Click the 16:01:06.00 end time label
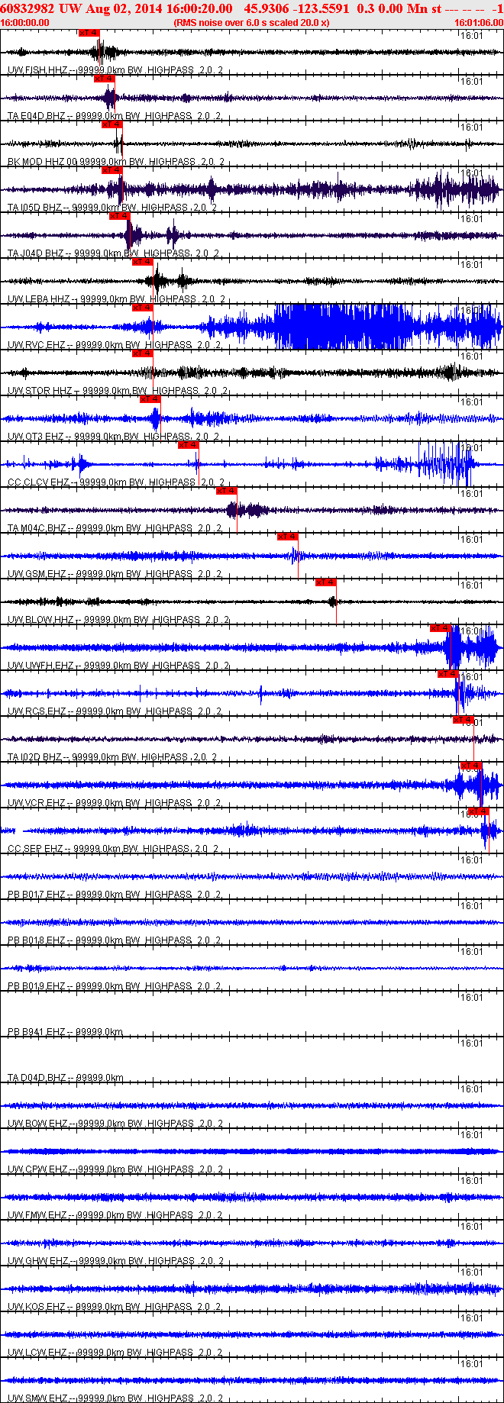This screenshot has width=504, height=1403. pyautogui.click(x=478, y=23)
